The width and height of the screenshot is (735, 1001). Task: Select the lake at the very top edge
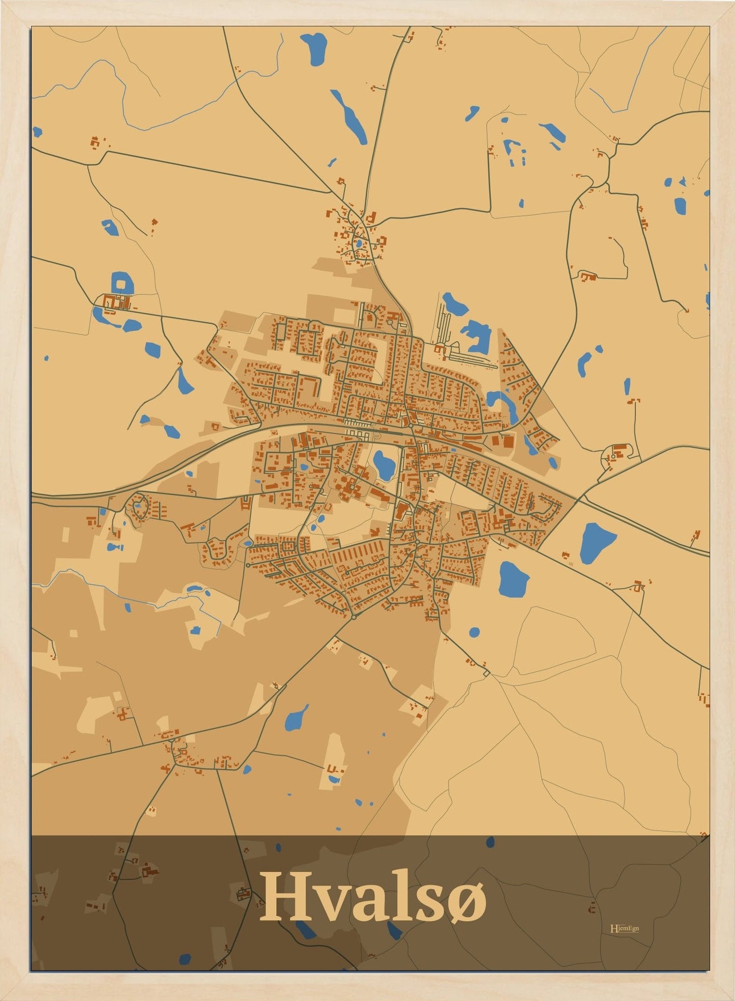313,48
